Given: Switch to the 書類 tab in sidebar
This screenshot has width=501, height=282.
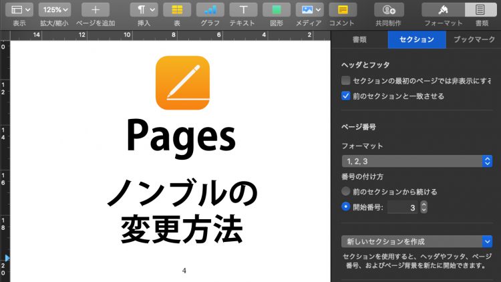Looking at the screenshot, I should tap(359, 39).
